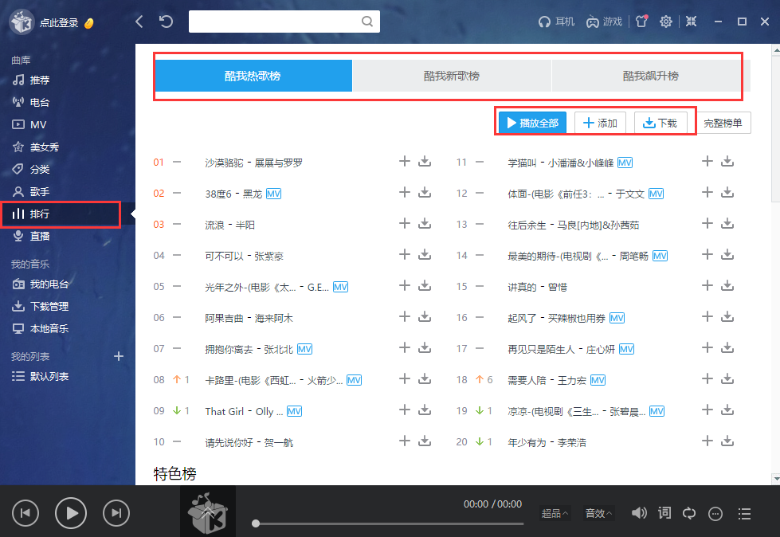Show lyrics with the 词 icon
This screenshot has height=537, width=780.
[x=664, y=513]
